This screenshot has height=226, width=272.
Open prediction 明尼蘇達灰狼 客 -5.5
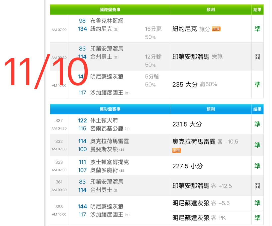(201, 203)
